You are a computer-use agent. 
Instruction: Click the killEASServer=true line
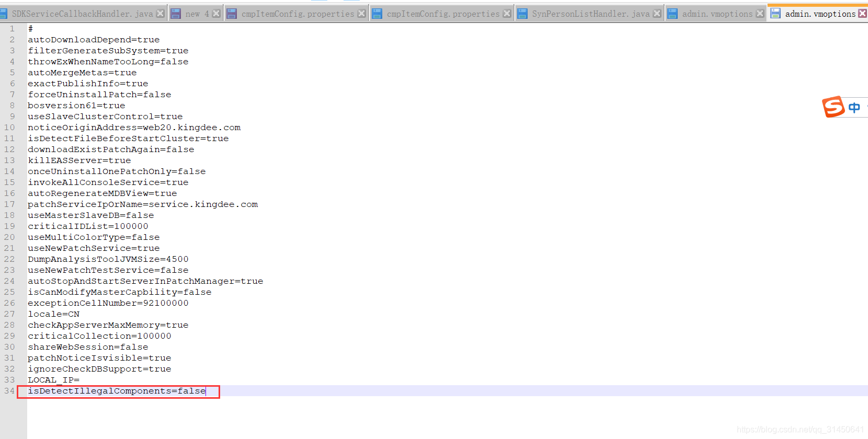coord(79,160)
